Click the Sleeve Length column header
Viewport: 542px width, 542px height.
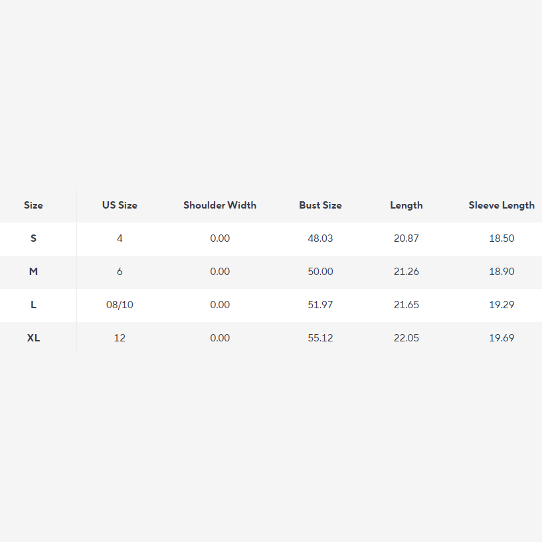(501, 205)
